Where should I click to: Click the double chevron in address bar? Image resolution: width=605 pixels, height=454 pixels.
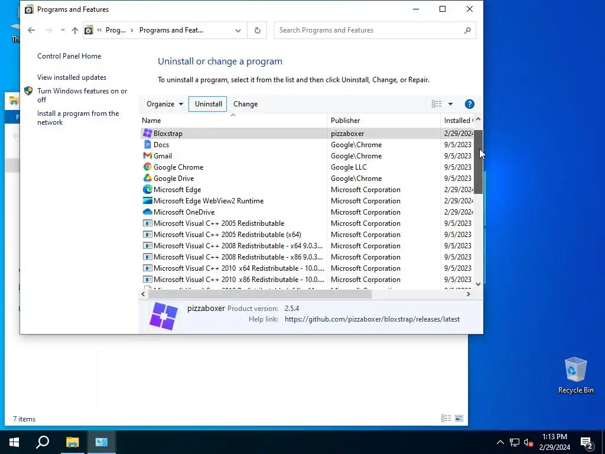(x=99, y=30)
